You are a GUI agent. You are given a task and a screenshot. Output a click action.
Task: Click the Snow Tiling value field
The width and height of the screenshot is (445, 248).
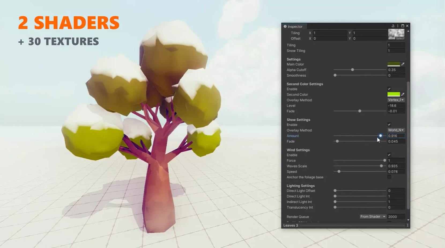click(396, 51)
